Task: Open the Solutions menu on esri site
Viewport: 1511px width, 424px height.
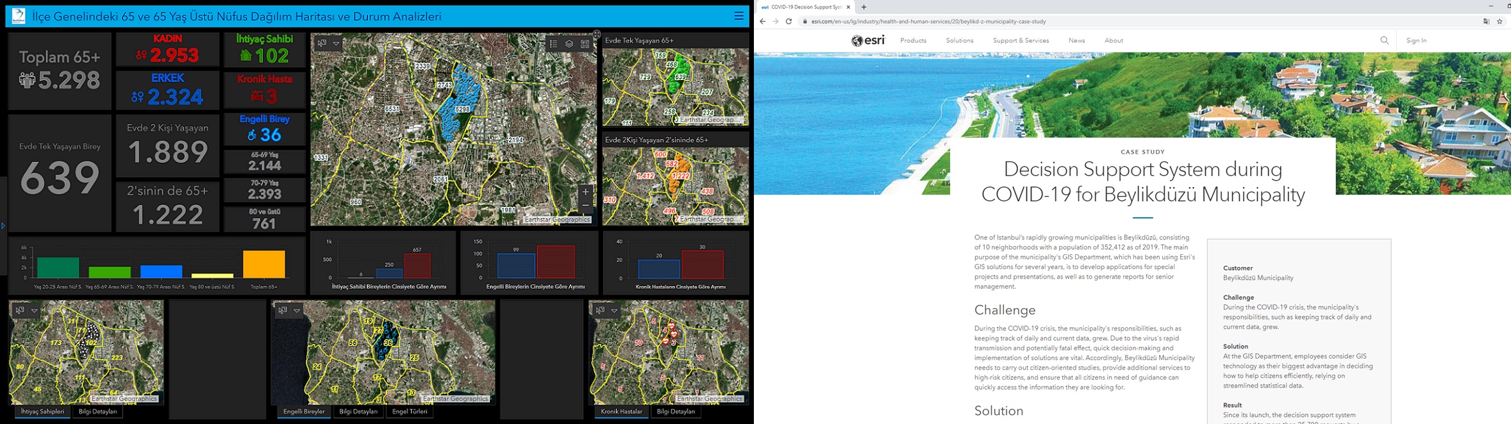Action: [960, 40]
